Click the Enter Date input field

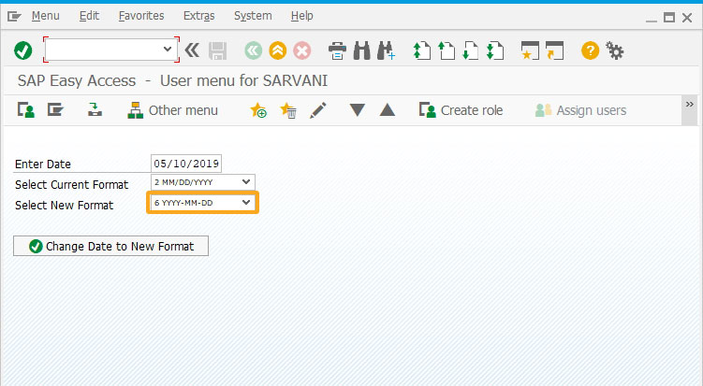point(186,164)
